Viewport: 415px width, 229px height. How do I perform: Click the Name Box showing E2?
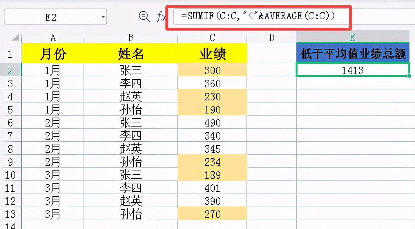tap(55, 17)
